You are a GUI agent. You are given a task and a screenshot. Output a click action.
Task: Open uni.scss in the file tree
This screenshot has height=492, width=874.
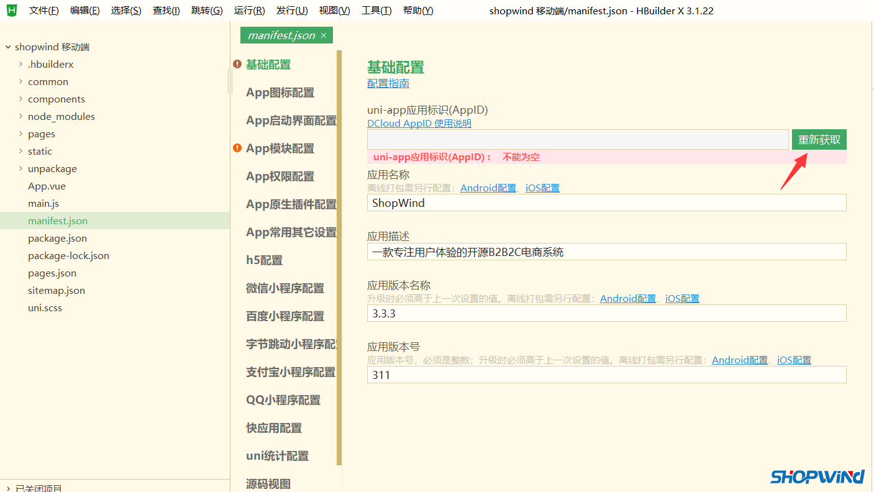coord(45,308)
